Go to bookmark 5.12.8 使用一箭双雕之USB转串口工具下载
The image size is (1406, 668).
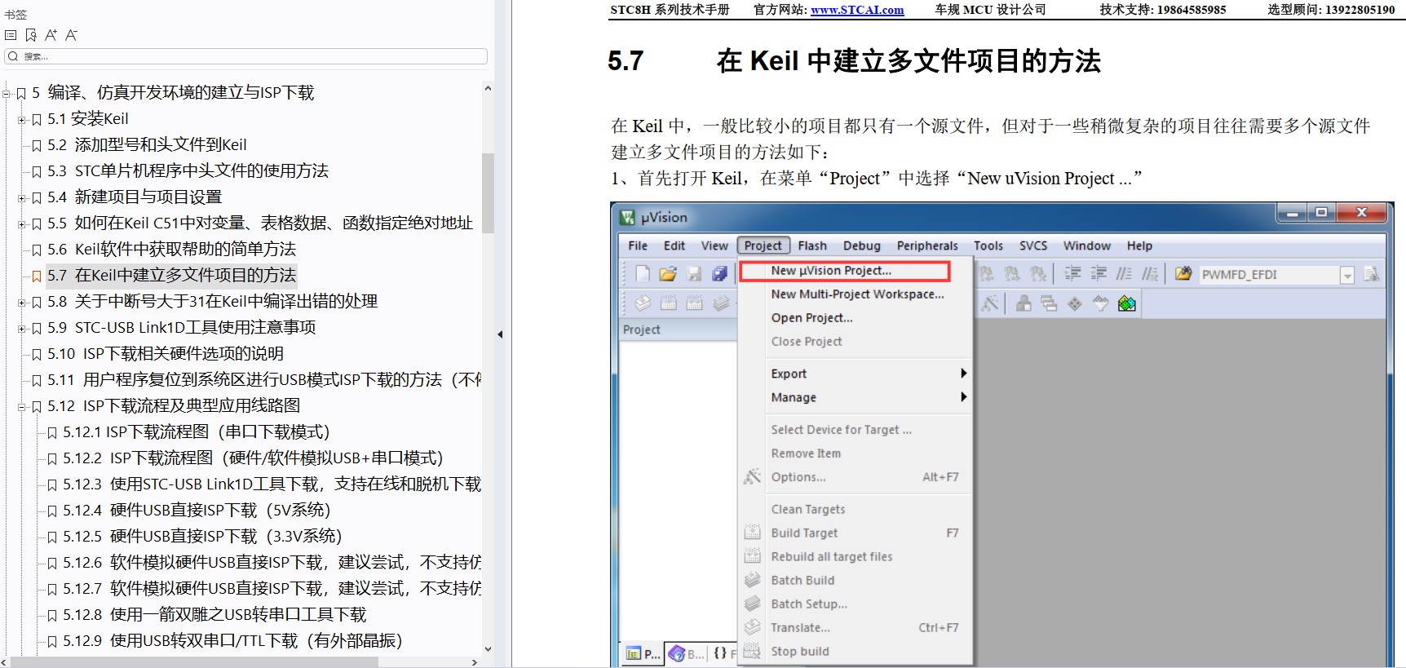[214, 614]
